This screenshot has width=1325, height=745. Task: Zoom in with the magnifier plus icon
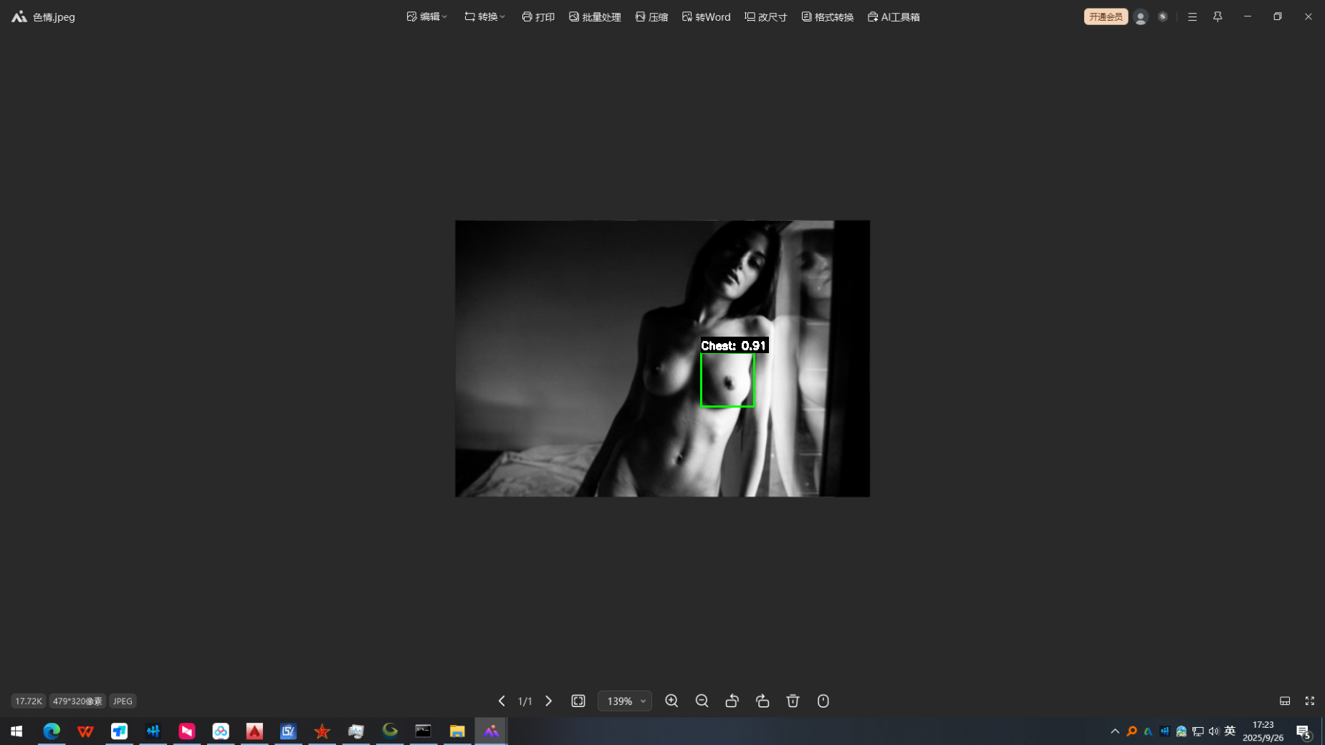671,701
